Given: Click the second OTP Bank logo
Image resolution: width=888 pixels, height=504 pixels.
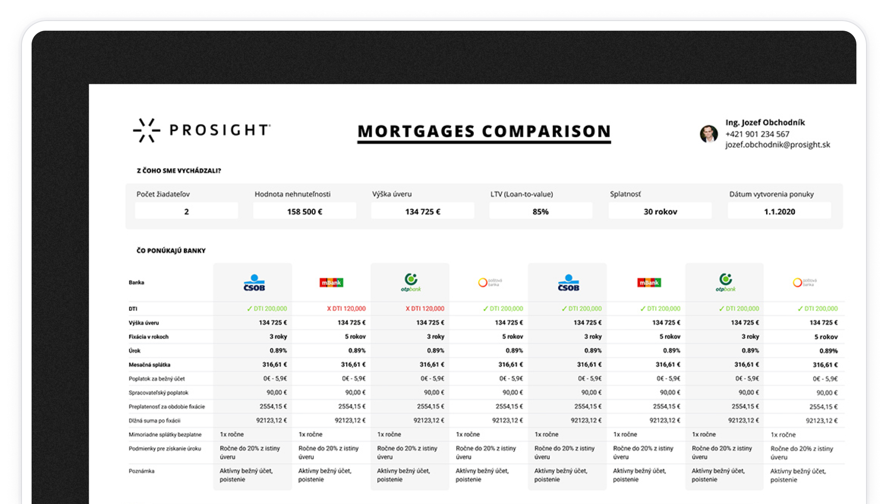Looking at the screenshot, I should 725,283.
